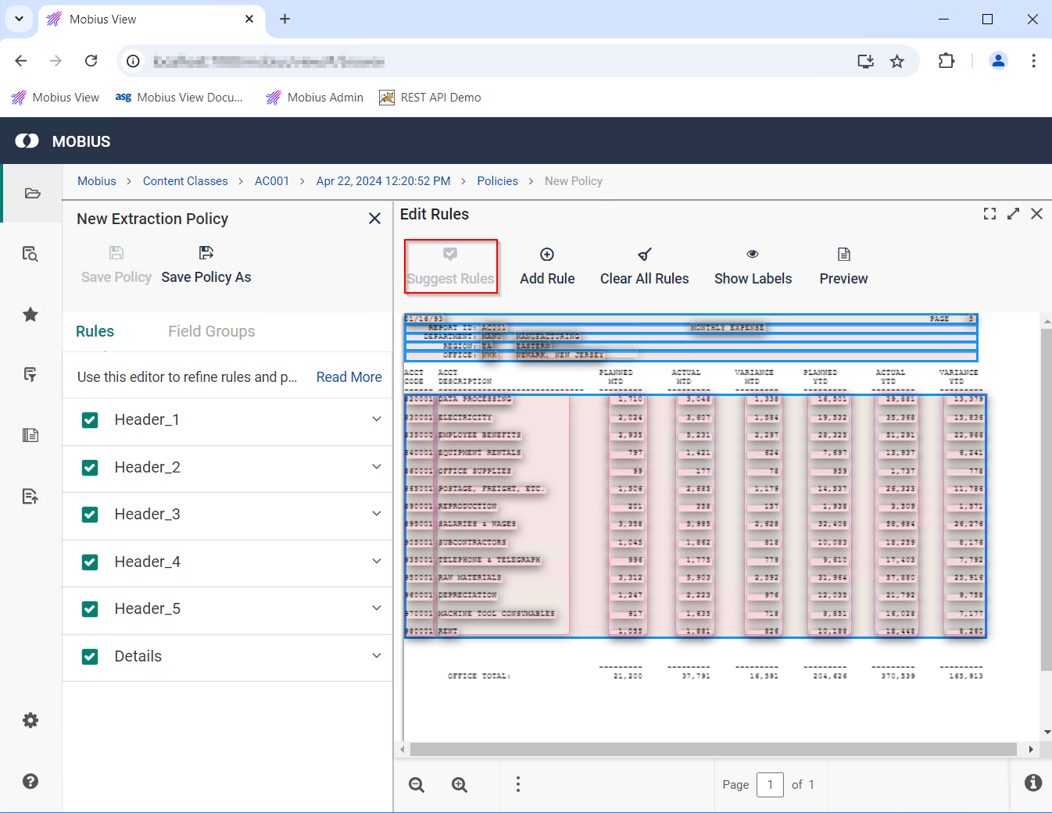Screen dimensions: 1052x813
Task: Click the Read More link
Action: tap(349, 377)
